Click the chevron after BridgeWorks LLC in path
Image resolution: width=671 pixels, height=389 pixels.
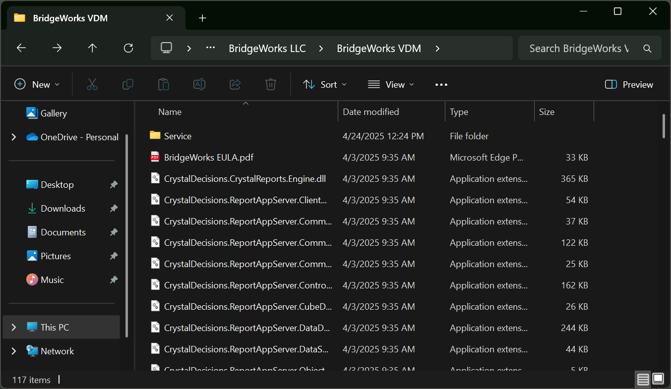tap(321, 48)
